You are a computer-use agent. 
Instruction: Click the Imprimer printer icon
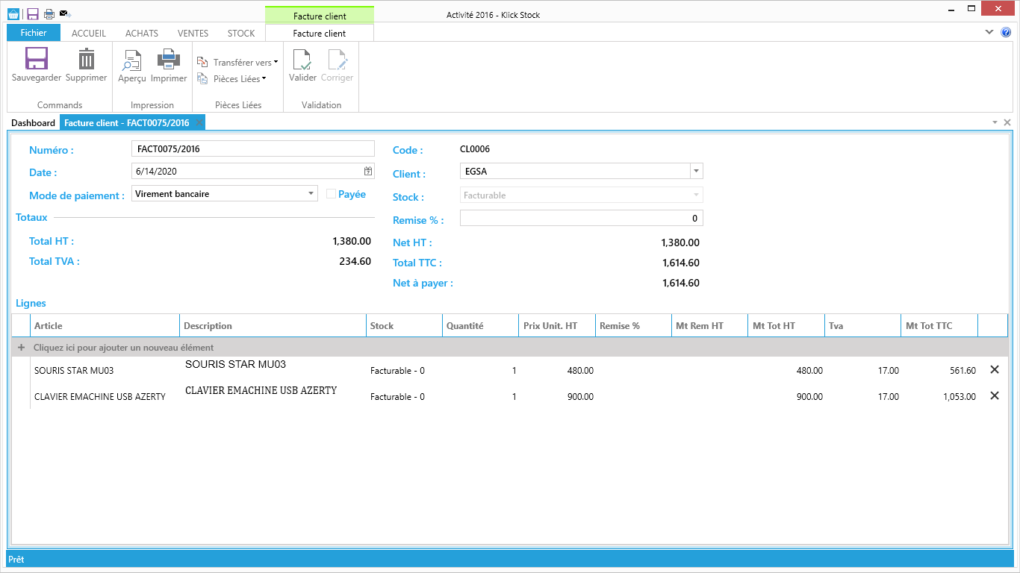click(x=169, y=60)
